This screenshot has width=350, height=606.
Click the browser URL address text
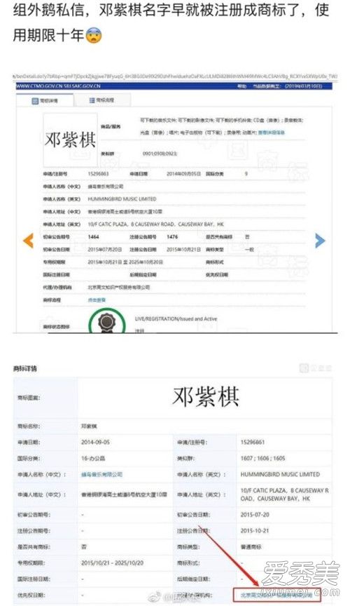[x=175, y=76]
